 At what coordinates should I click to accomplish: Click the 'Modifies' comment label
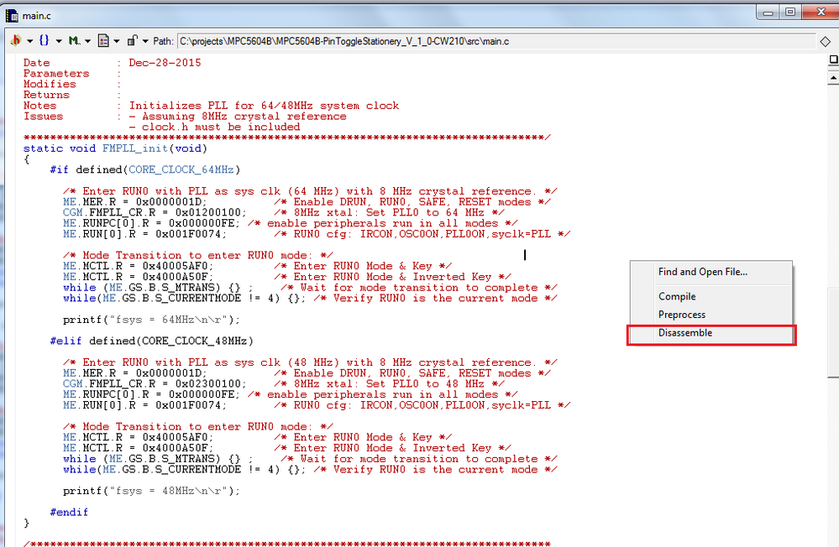[50, 84]
